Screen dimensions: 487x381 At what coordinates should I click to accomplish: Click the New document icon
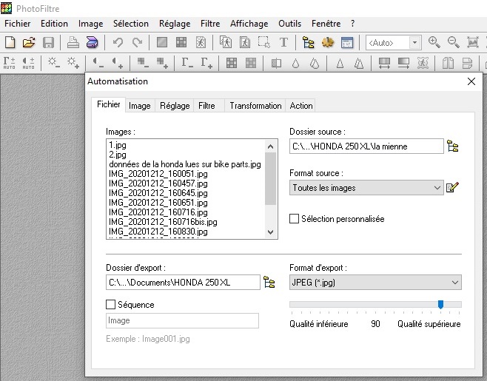coord(10,43)
